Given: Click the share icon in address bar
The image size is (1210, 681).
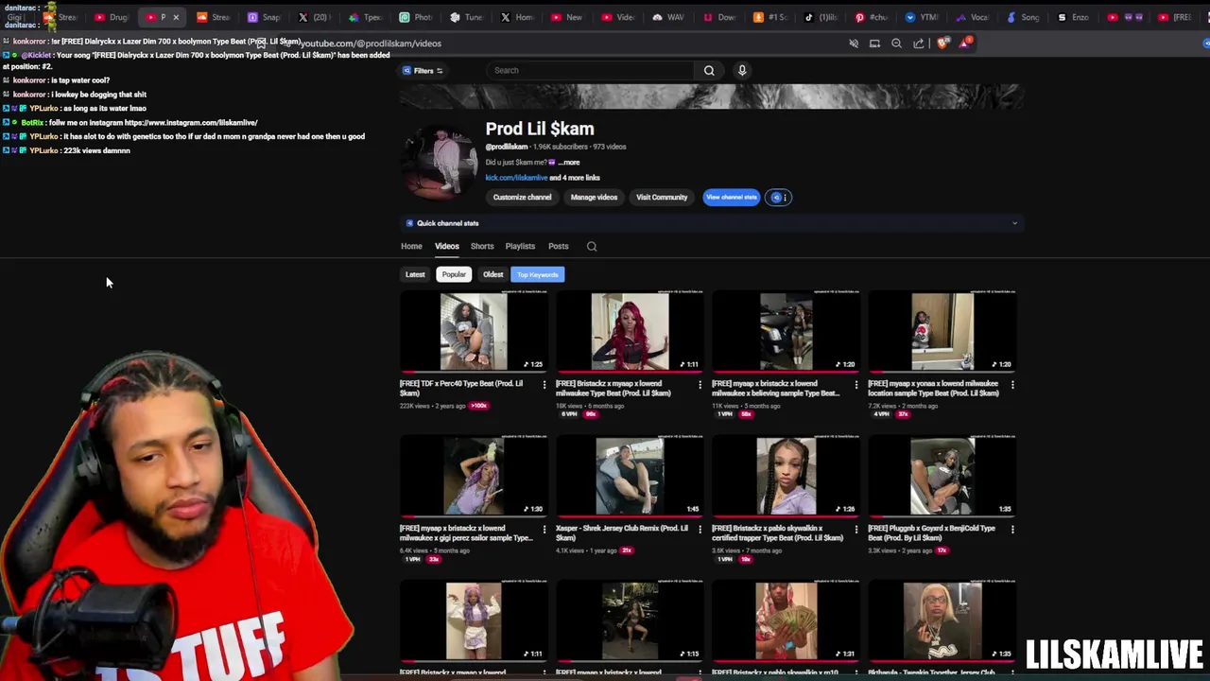Looking at the screenshot, I should tap(919, 44).
